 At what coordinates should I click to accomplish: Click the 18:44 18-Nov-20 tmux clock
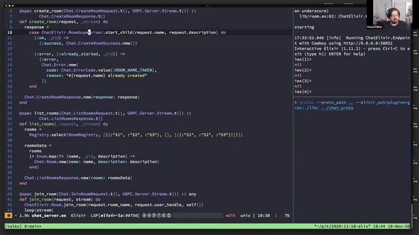coord(391,227)
